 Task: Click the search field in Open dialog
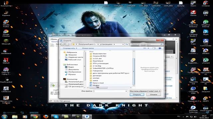click(x=146, y=44)
